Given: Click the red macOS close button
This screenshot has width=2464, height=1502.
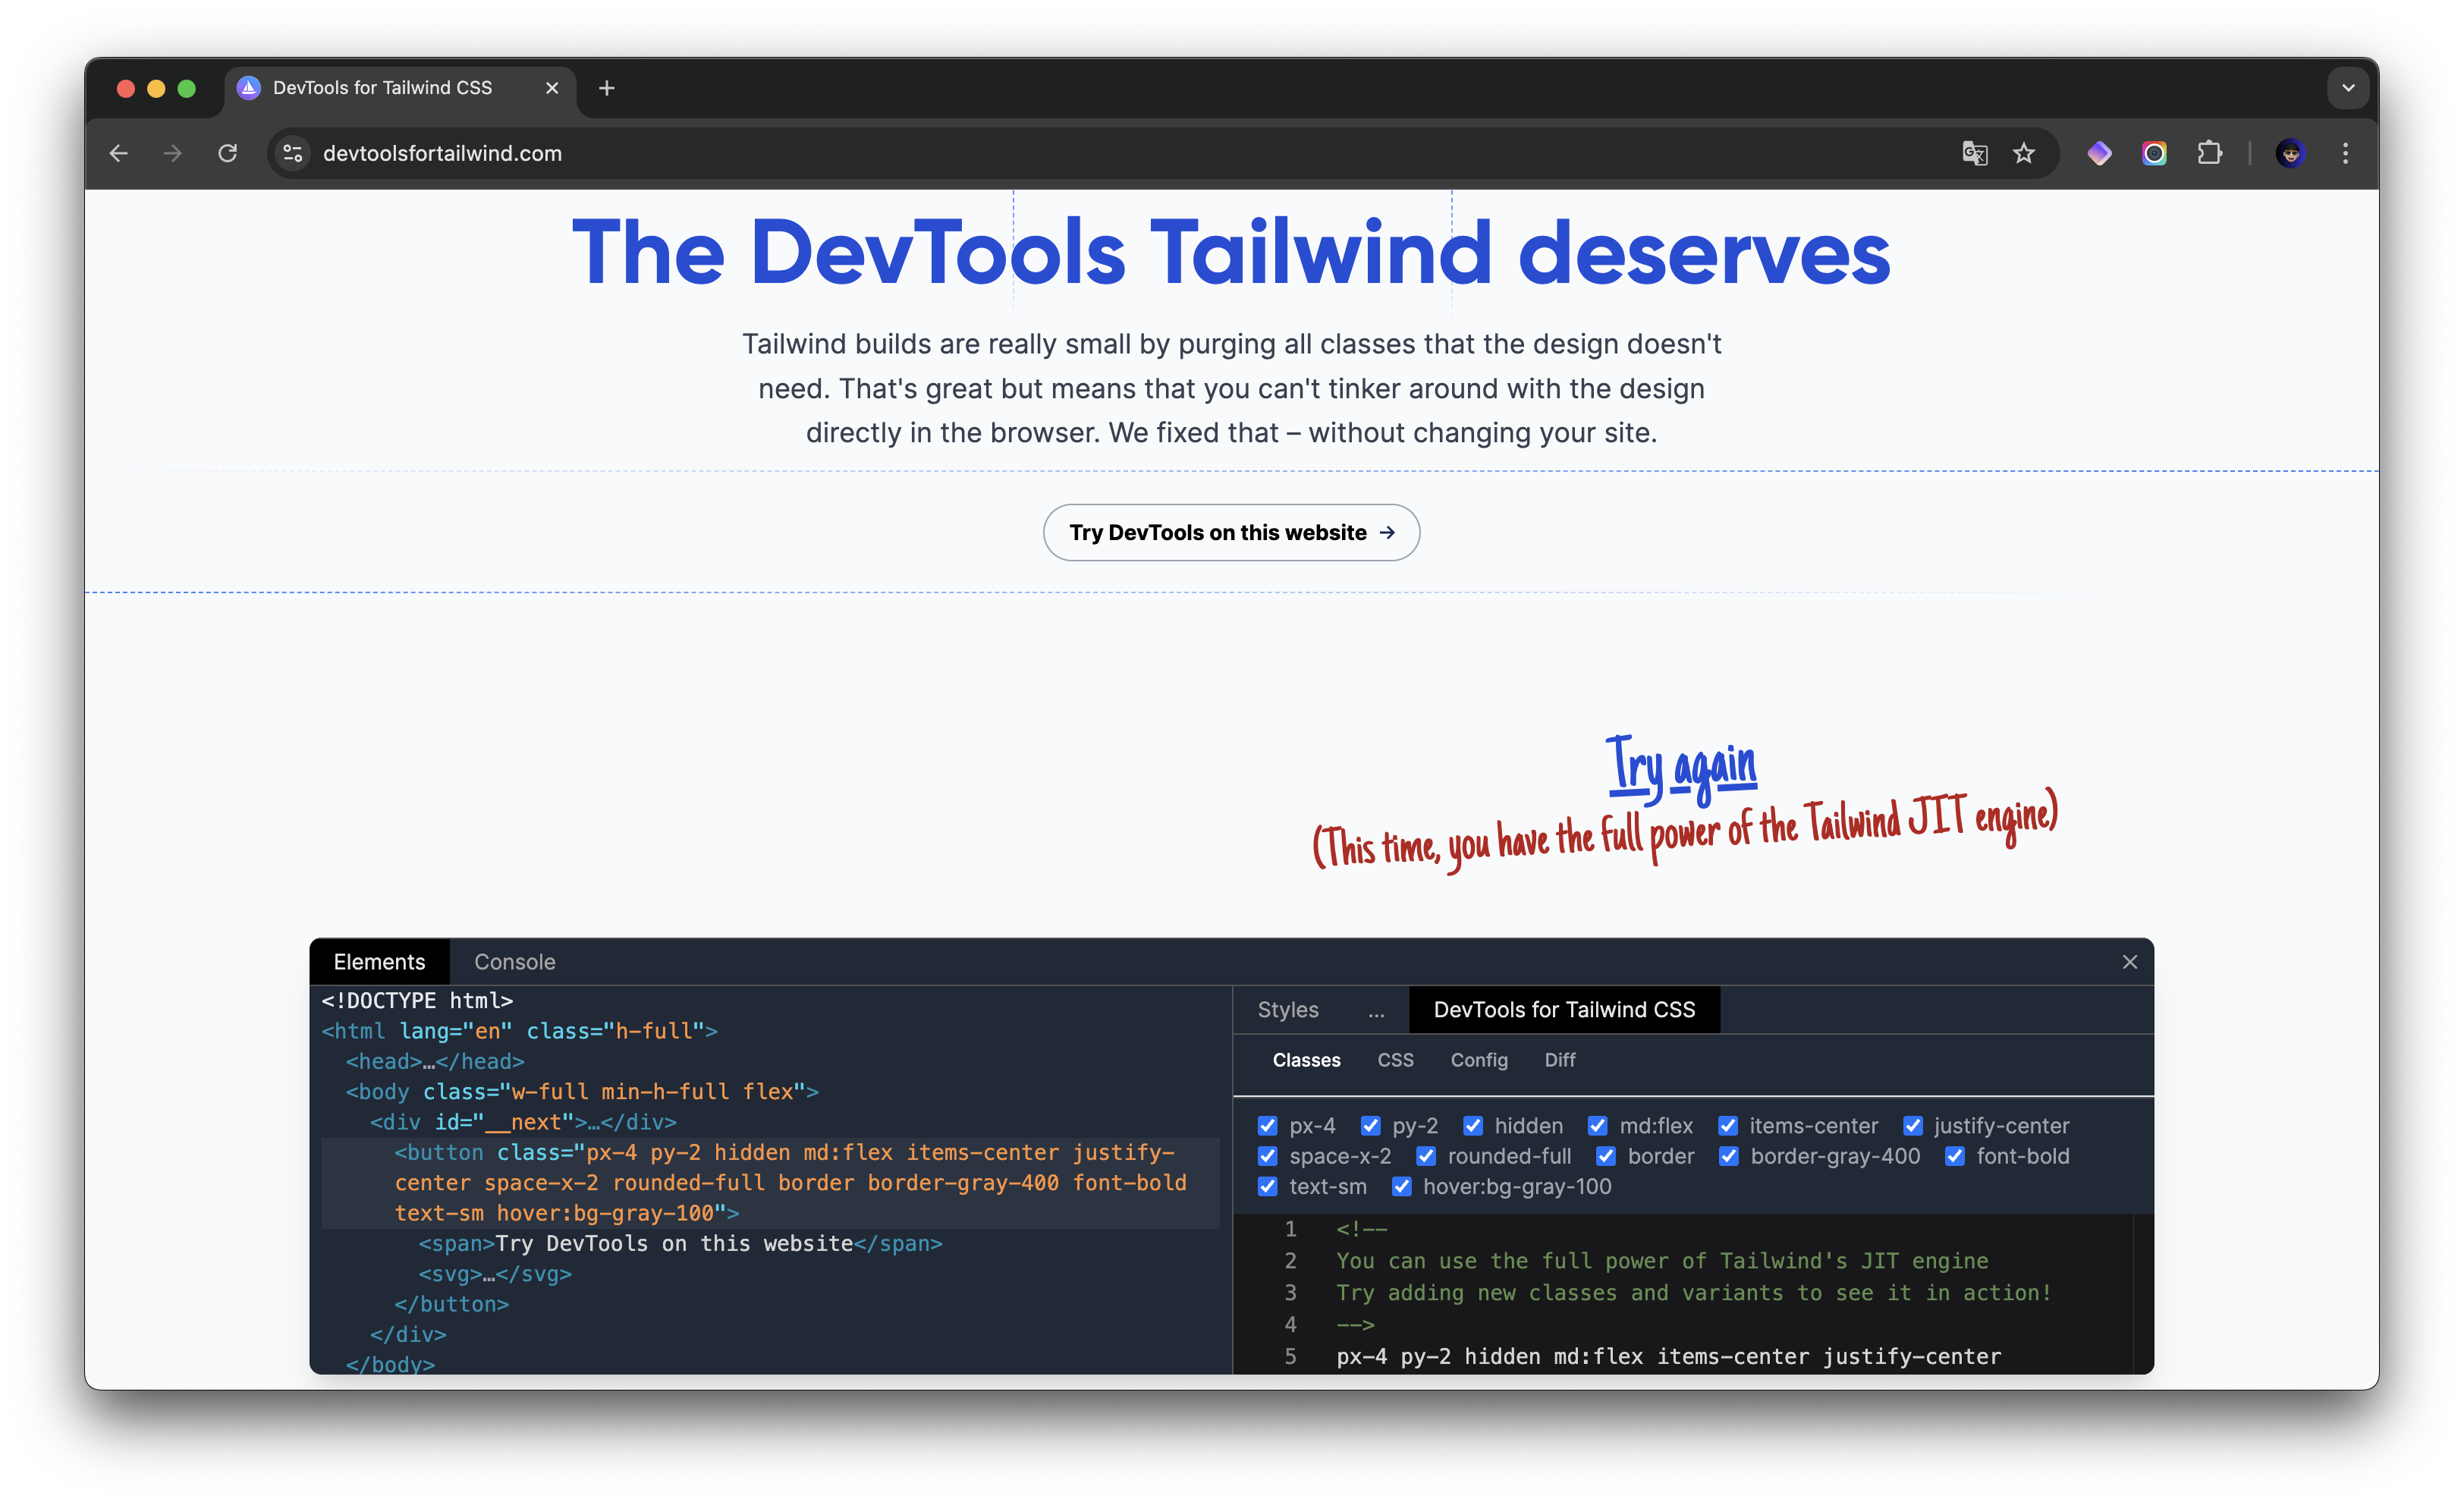Looking at the screenshot, I should pos(126,88).
